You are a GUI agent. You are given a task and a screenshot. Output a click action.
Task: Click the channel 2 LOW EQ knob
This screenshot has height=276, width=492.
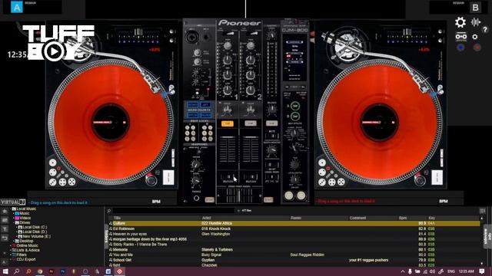pyautogui.click(x=250, y=90)
